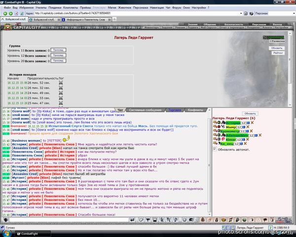Click the Развилка link
296x237 pixels.
pyautogui.click(x=277, y=41)
